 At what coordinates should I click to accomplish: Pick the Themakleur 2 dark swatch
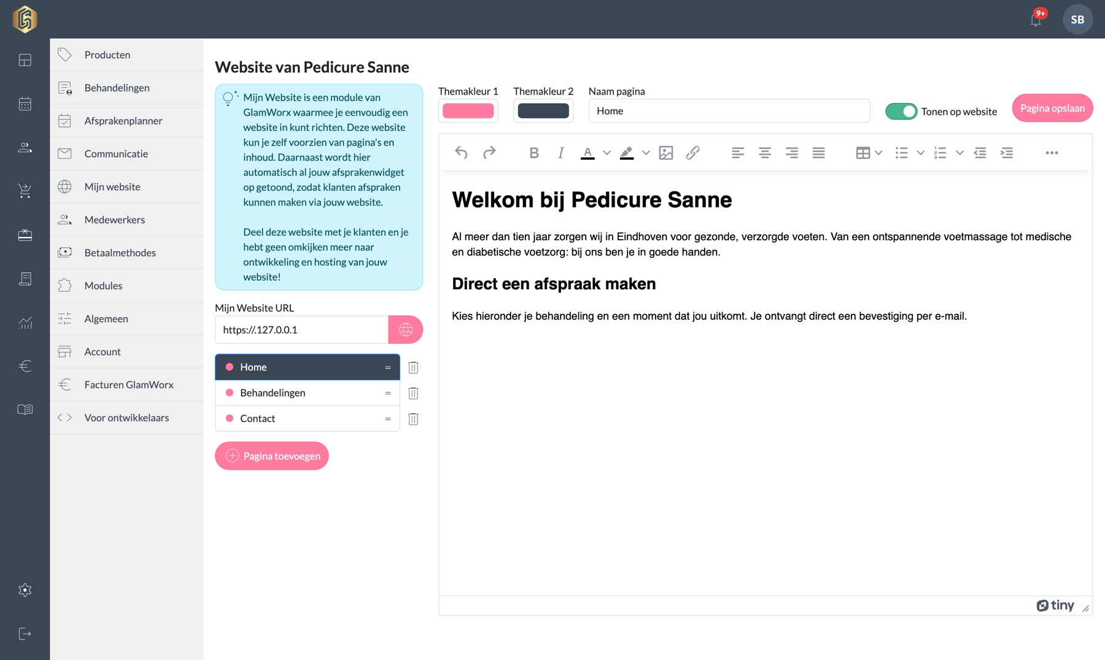(x=543, y=111)
